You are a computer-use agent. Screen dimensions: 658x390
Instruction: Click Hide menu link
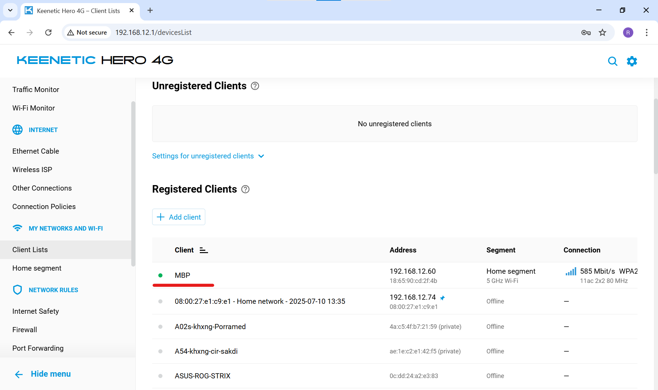[x=43, y=374]
